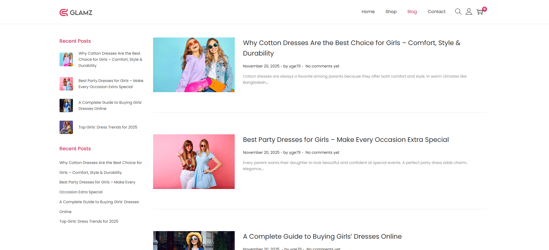Click author yge79 on the Cotton Dresses post

(x=295, y=66)
